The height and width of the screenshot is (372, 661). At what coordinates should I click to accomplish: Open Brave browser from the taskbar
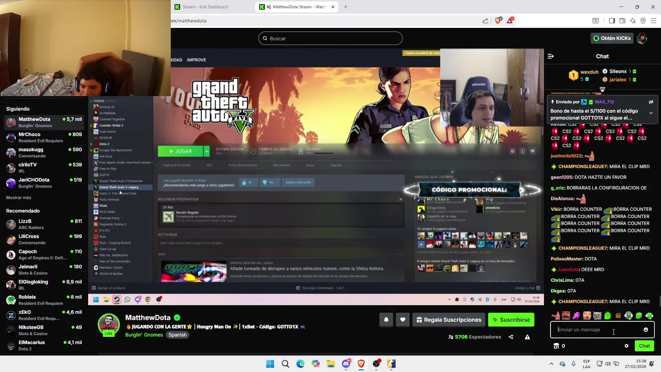[361, 364]
